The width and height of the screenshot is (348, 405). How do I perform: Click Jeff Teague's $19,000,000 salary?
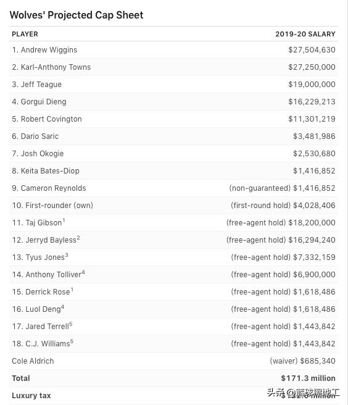click(x=312, y=85)
